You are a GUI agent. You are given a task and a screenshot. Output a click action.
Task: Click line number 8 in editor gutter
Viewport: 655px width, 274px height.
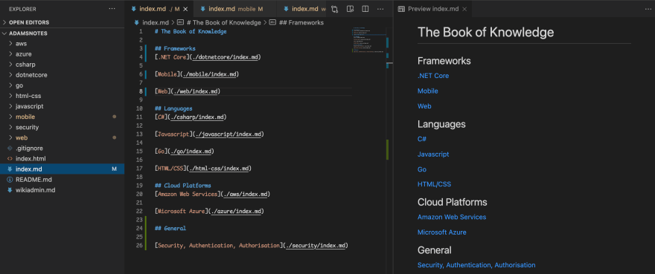(141, 91)
